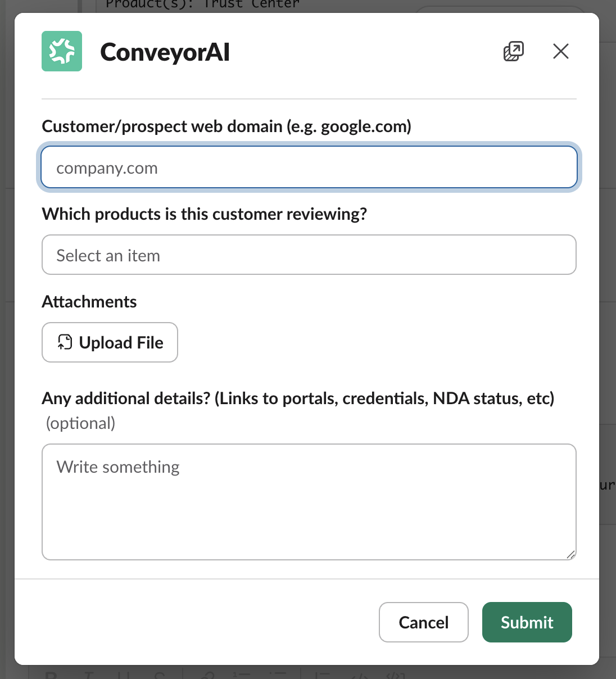The width and height of the screenshot is (616, 679).
Task: Click the ConveyorAI app logo icon
Action: (62, 51)
